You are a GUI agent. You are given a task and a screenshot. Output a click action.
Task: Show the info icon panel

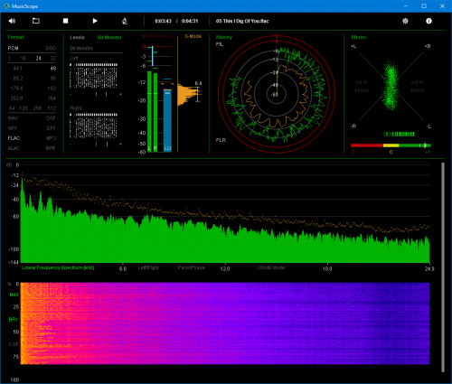[428, 21]
